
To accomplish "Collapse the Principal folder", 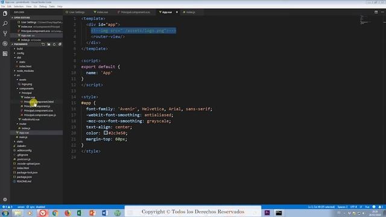I will [27, 93].
